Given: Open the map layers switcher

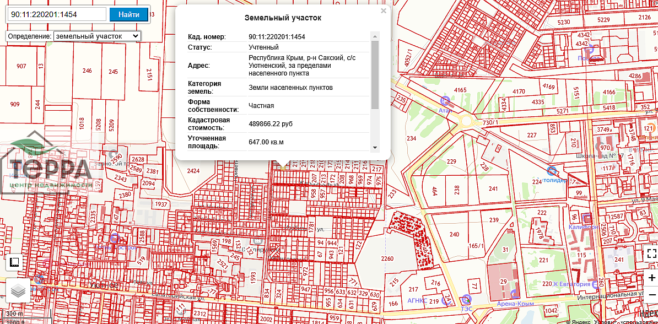Looking at the screenshot, I should 18,290.
